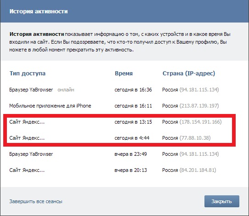Click the Браузер YaBrowser entry from yesterday 23:49
The width and height of the screenshot is (249, 216).
click(x=31, y=154)
